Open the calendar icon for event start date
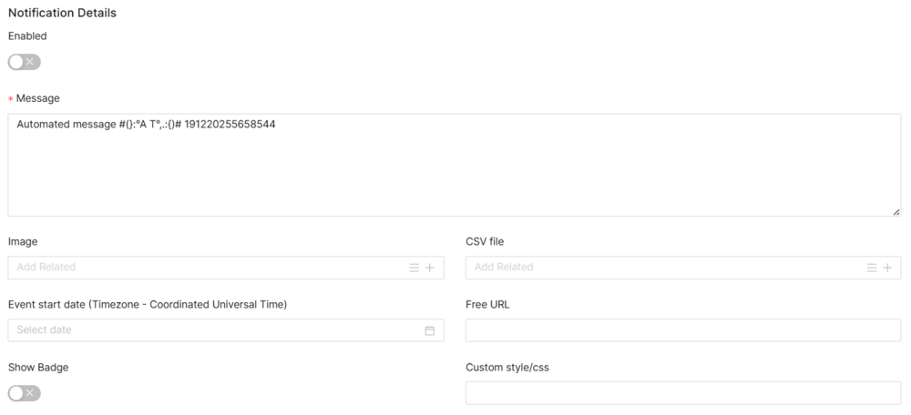This screenshot has width=911, height=415. [430, 330]
